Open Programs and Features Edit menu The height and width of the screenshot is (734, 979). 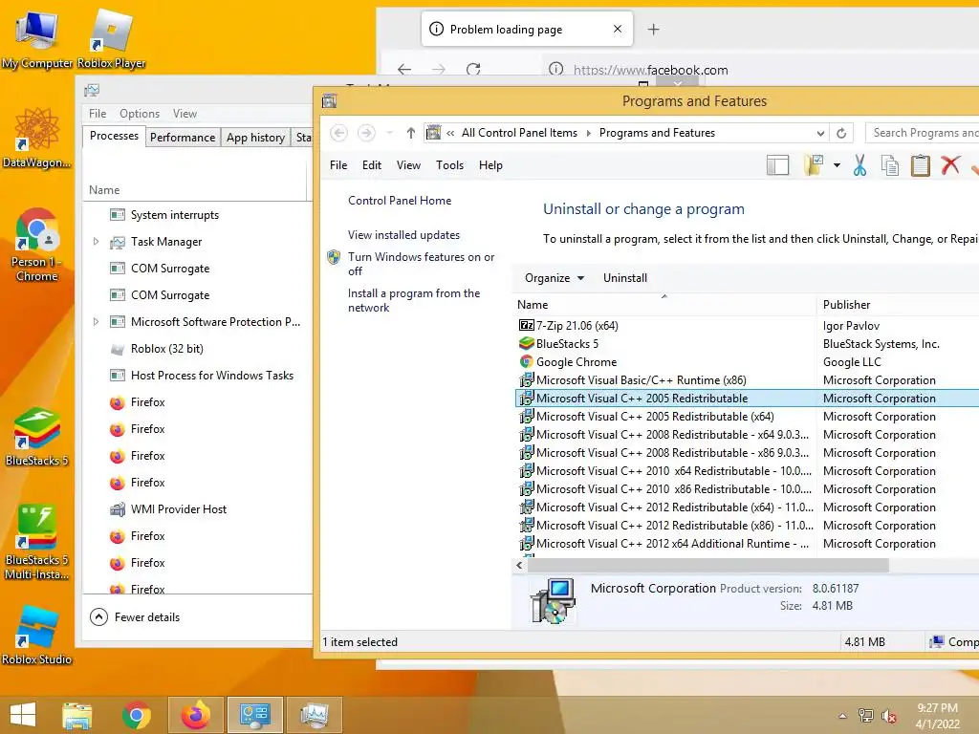tap(372, 165)
